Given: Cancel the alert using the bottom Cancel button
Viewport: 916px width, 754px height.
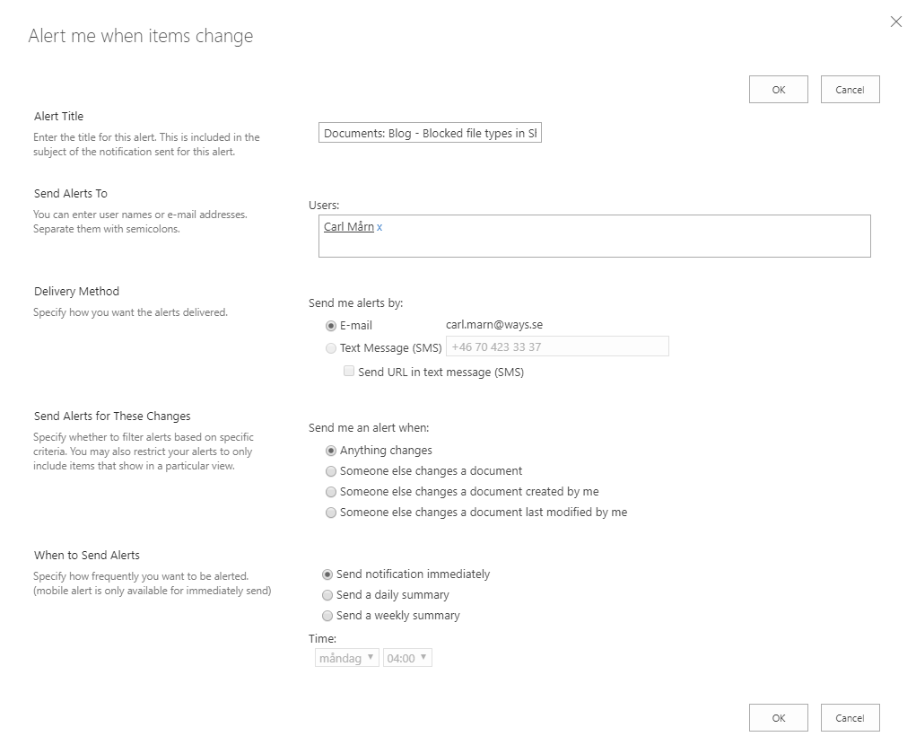Looking at the screenshot, I should point(849,717).
